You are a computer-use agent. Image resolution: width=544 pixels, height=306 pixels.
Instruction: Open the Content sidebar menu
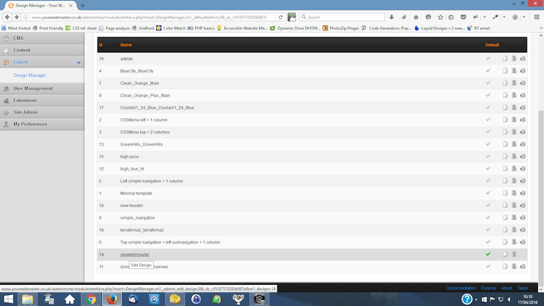pyautogui.click(x=22, y=50)
